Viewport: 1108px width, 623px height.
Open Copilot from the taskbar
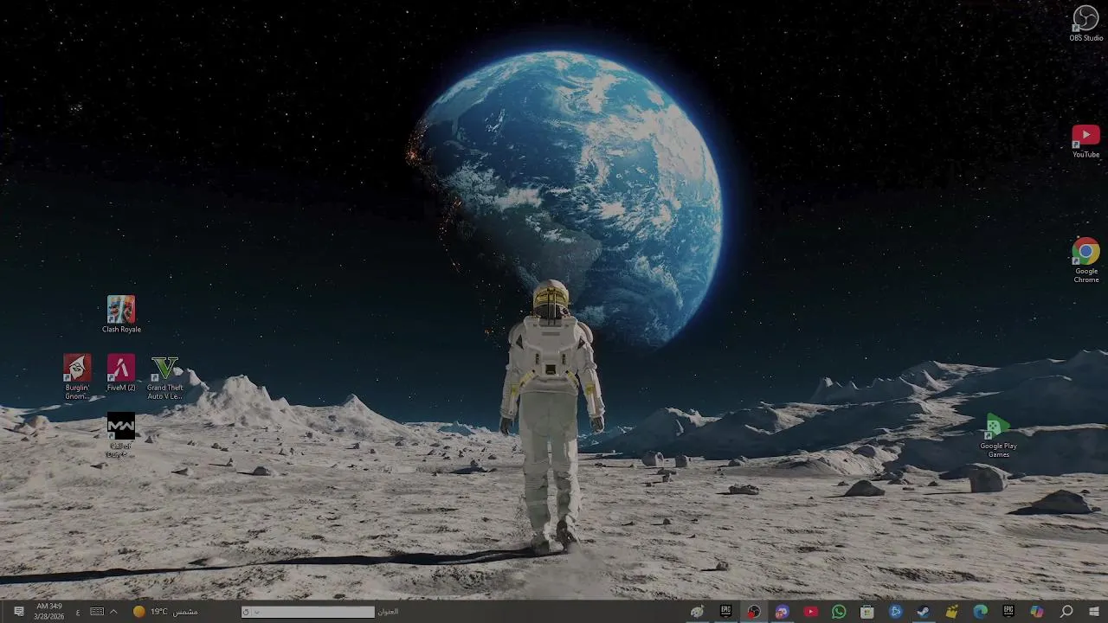coord(1037,612)
